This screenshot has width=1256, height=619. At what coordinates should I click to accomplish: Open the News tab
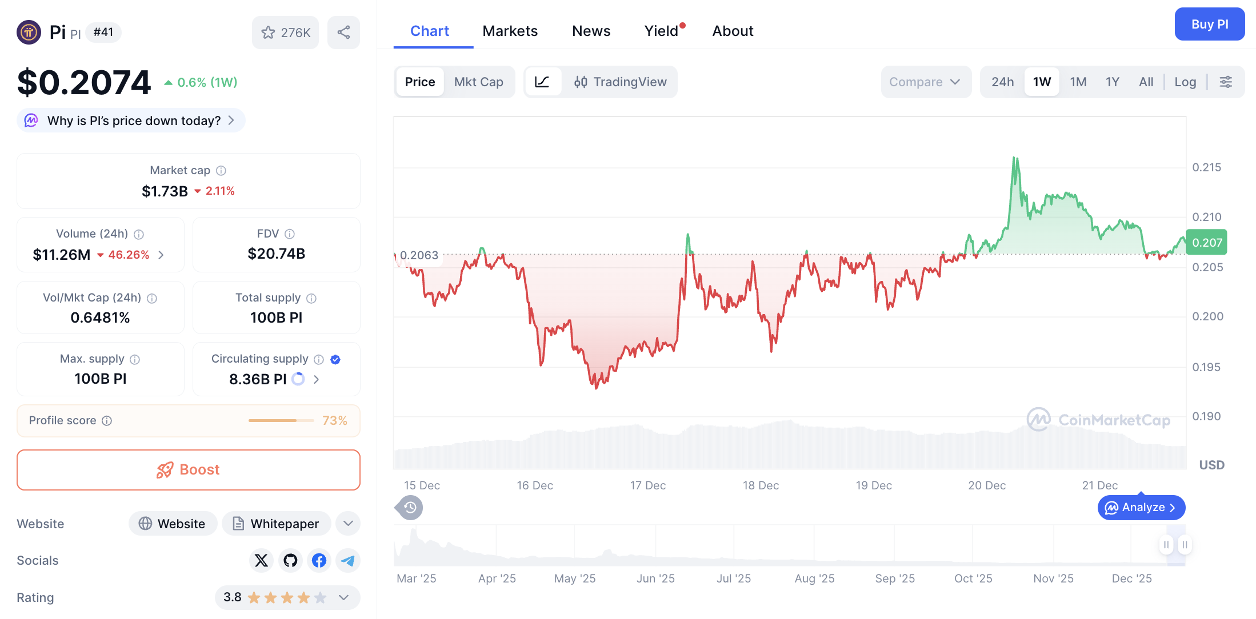point(591,31)
